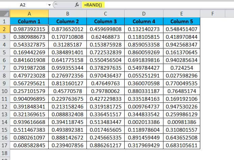
Task: Select cell with value 0.873652012
Action: (x=68, y=29)
